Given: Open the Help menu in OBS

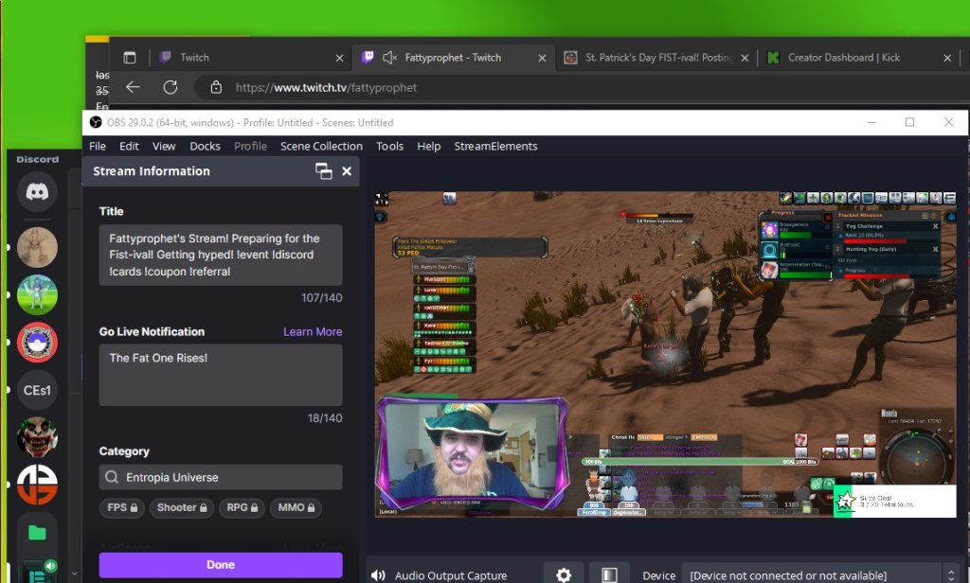Looking at the screenshot, I should (429, 147).
